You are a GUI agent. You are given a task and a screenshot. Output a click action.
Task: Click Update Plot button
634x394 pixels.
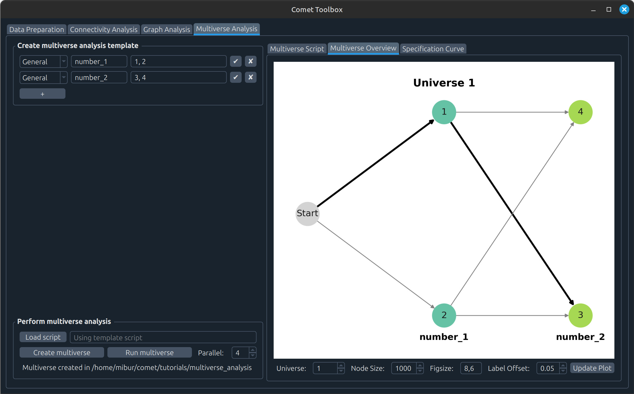(592, 368)
